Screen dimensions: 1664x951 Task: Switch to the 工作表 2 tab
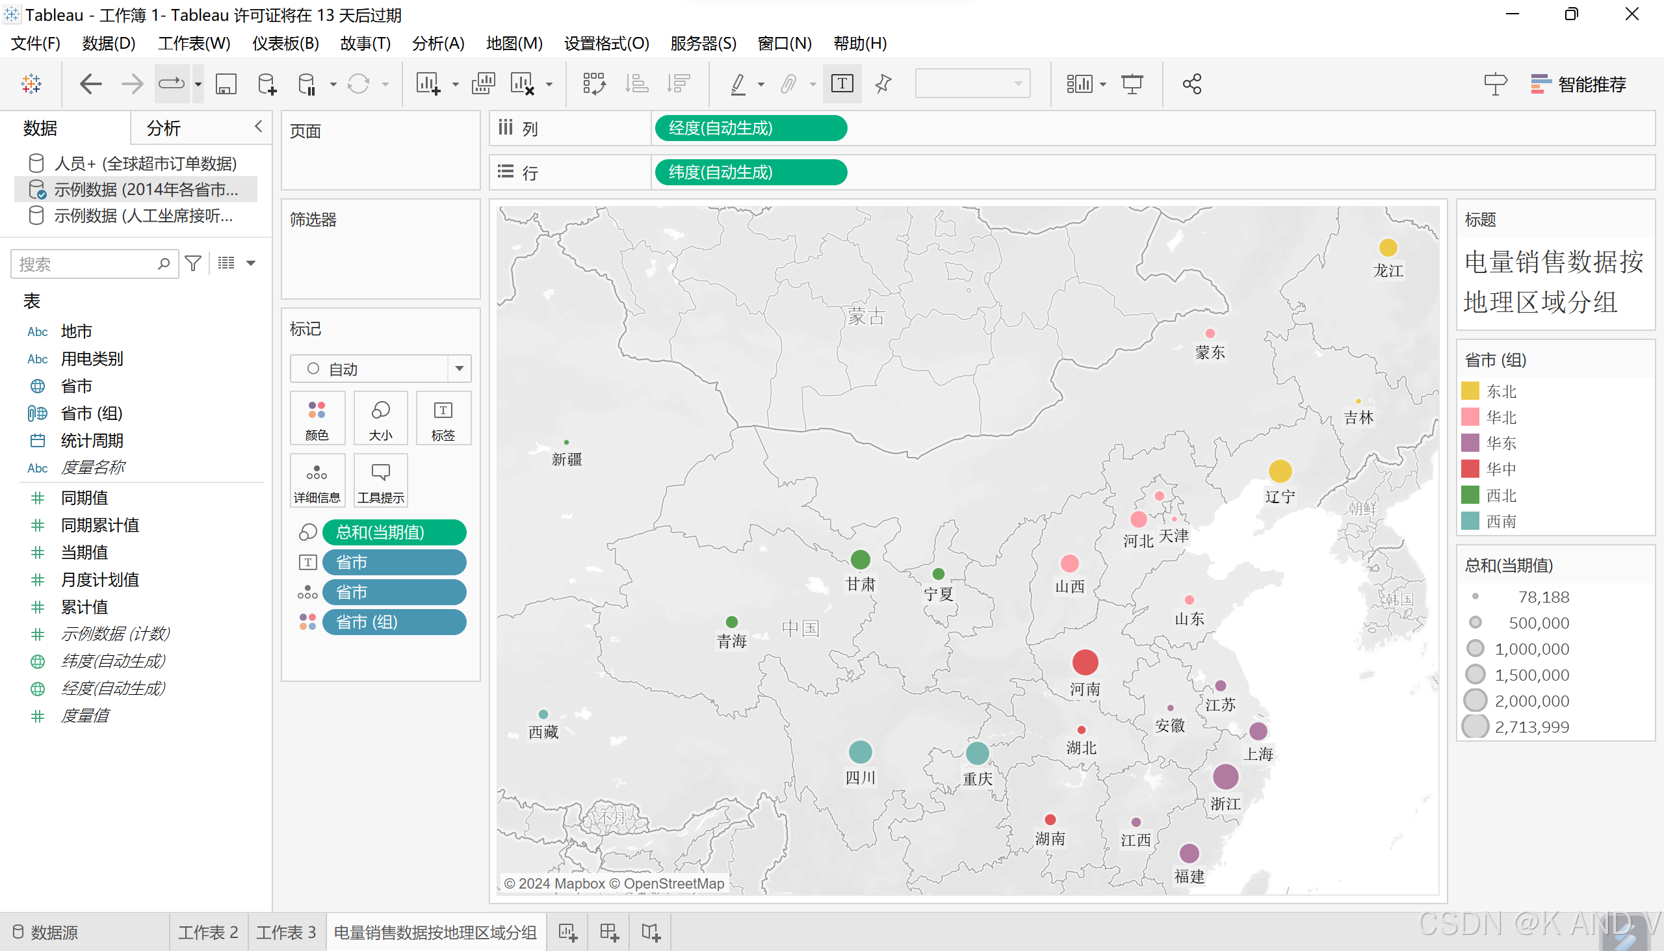207,932
